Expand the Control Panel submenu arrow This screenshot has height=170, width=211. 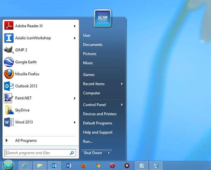(x=122, y=105)
